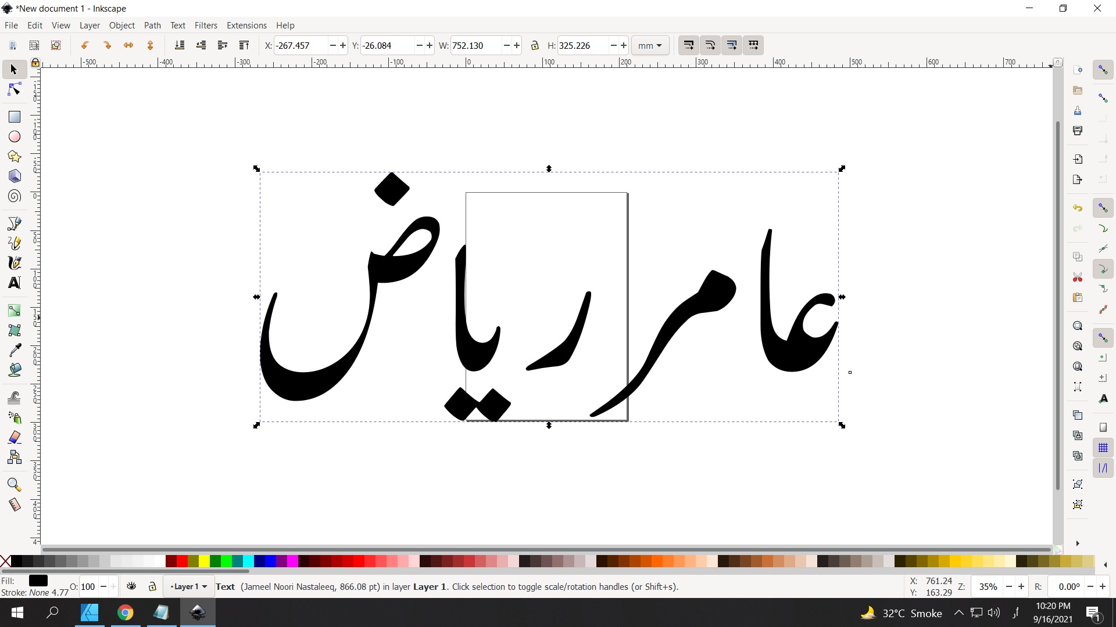This screenshot has height=627, width=1116.
Task: Toggle guide lock at ruler corner
Action: tap(35, 62)
